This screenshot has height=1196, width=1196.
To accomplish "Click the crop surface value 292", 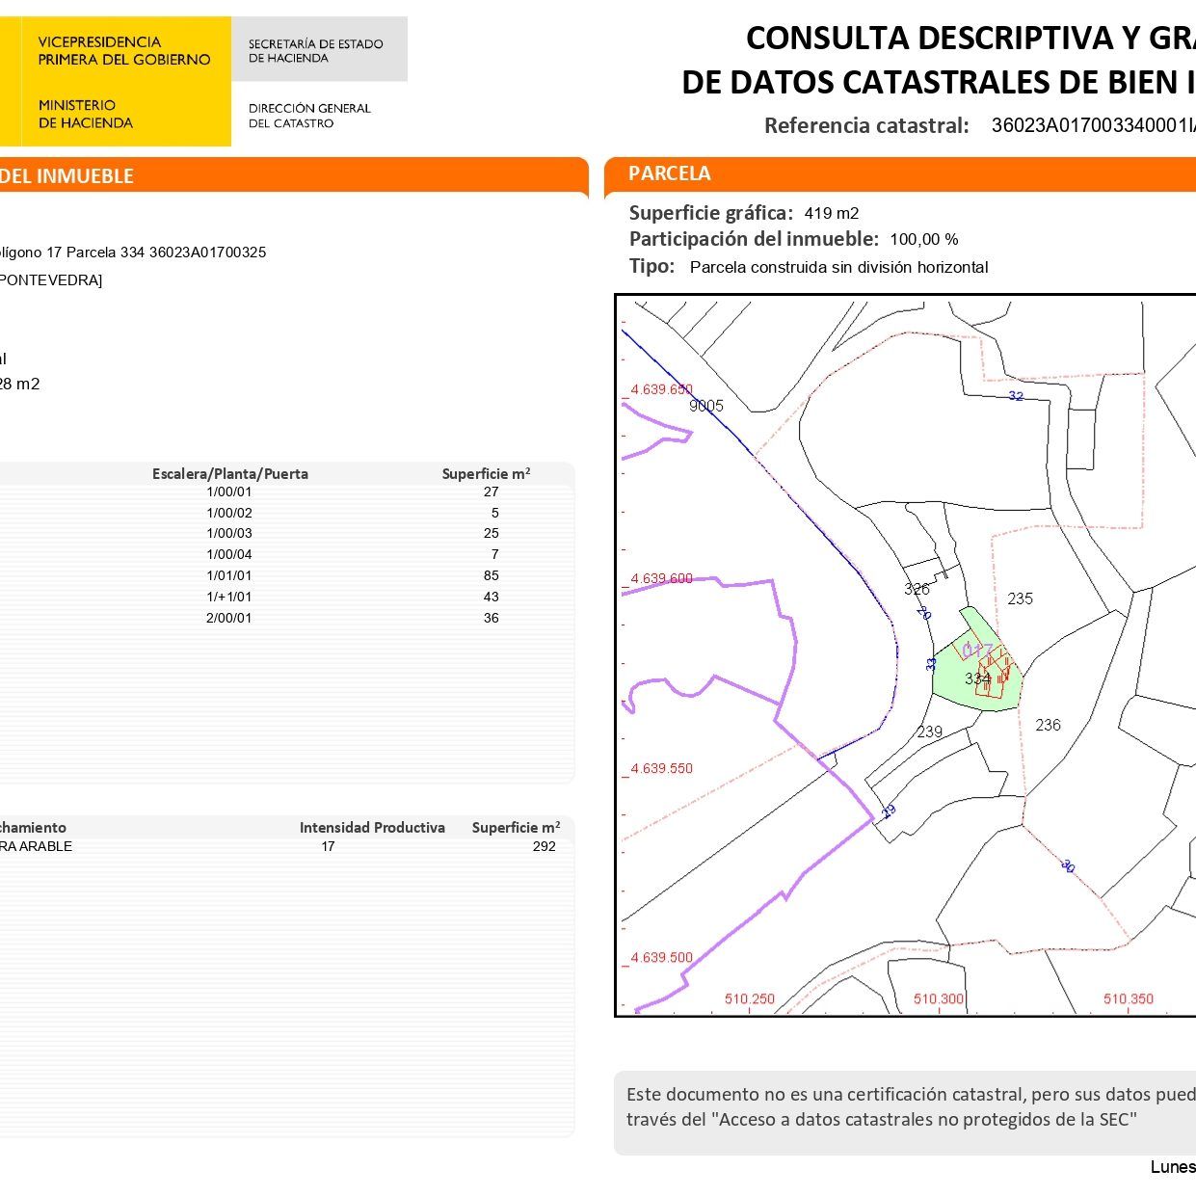I will coord(545,846).
